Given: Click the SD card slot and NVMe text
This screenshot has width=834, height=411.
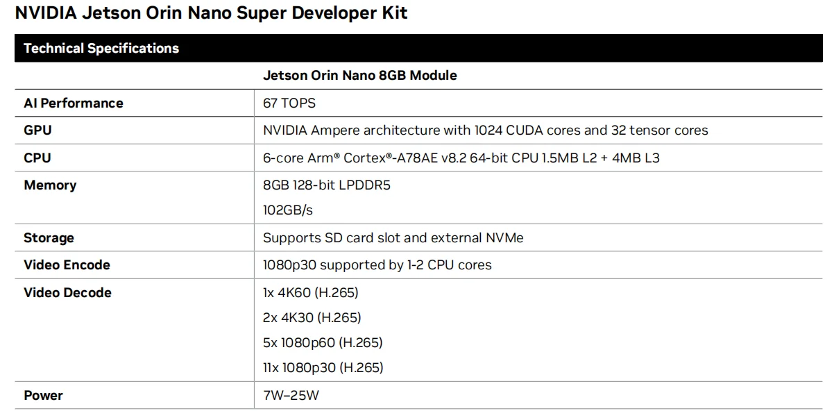Looking at the screenshot, I should pyautogui.click(x=393, y=237).
